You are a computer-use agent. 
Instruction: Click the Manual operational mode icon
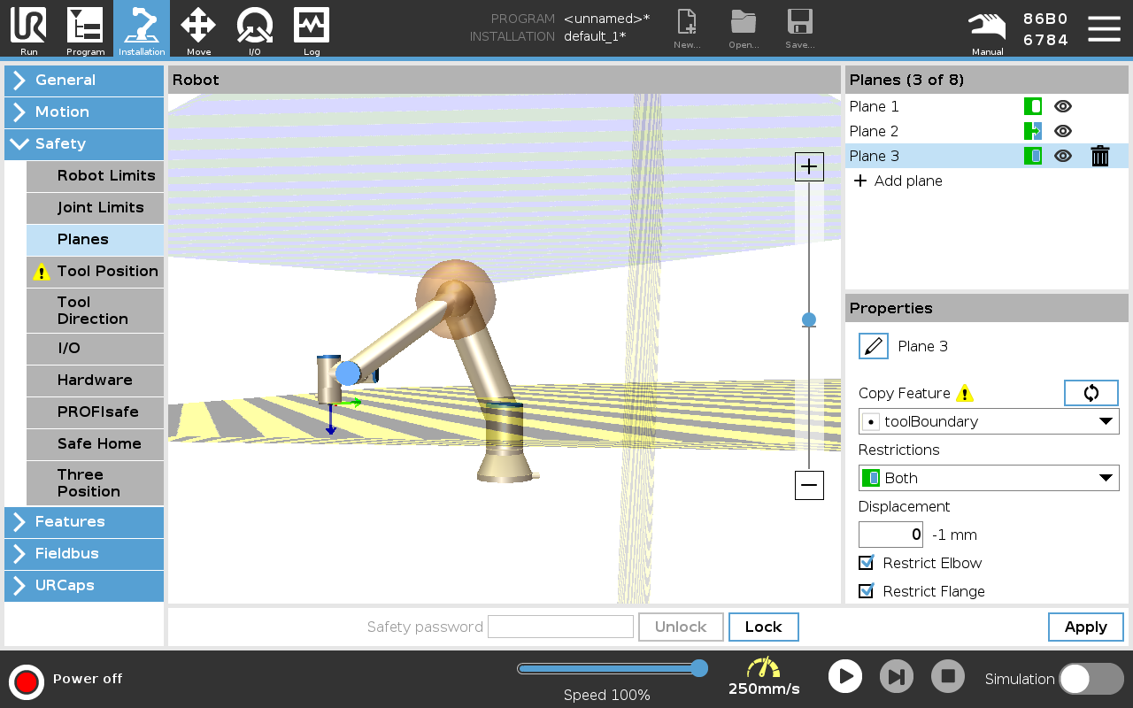987,28
